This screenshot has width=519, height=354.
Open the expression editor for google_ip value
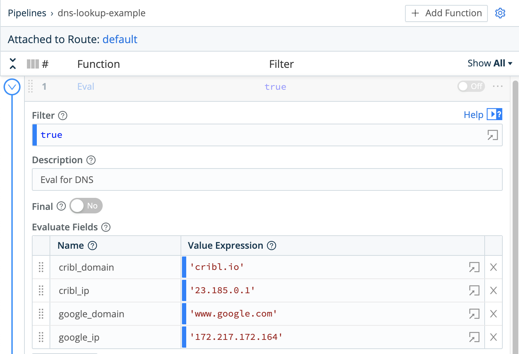click(x=474, y=337)
